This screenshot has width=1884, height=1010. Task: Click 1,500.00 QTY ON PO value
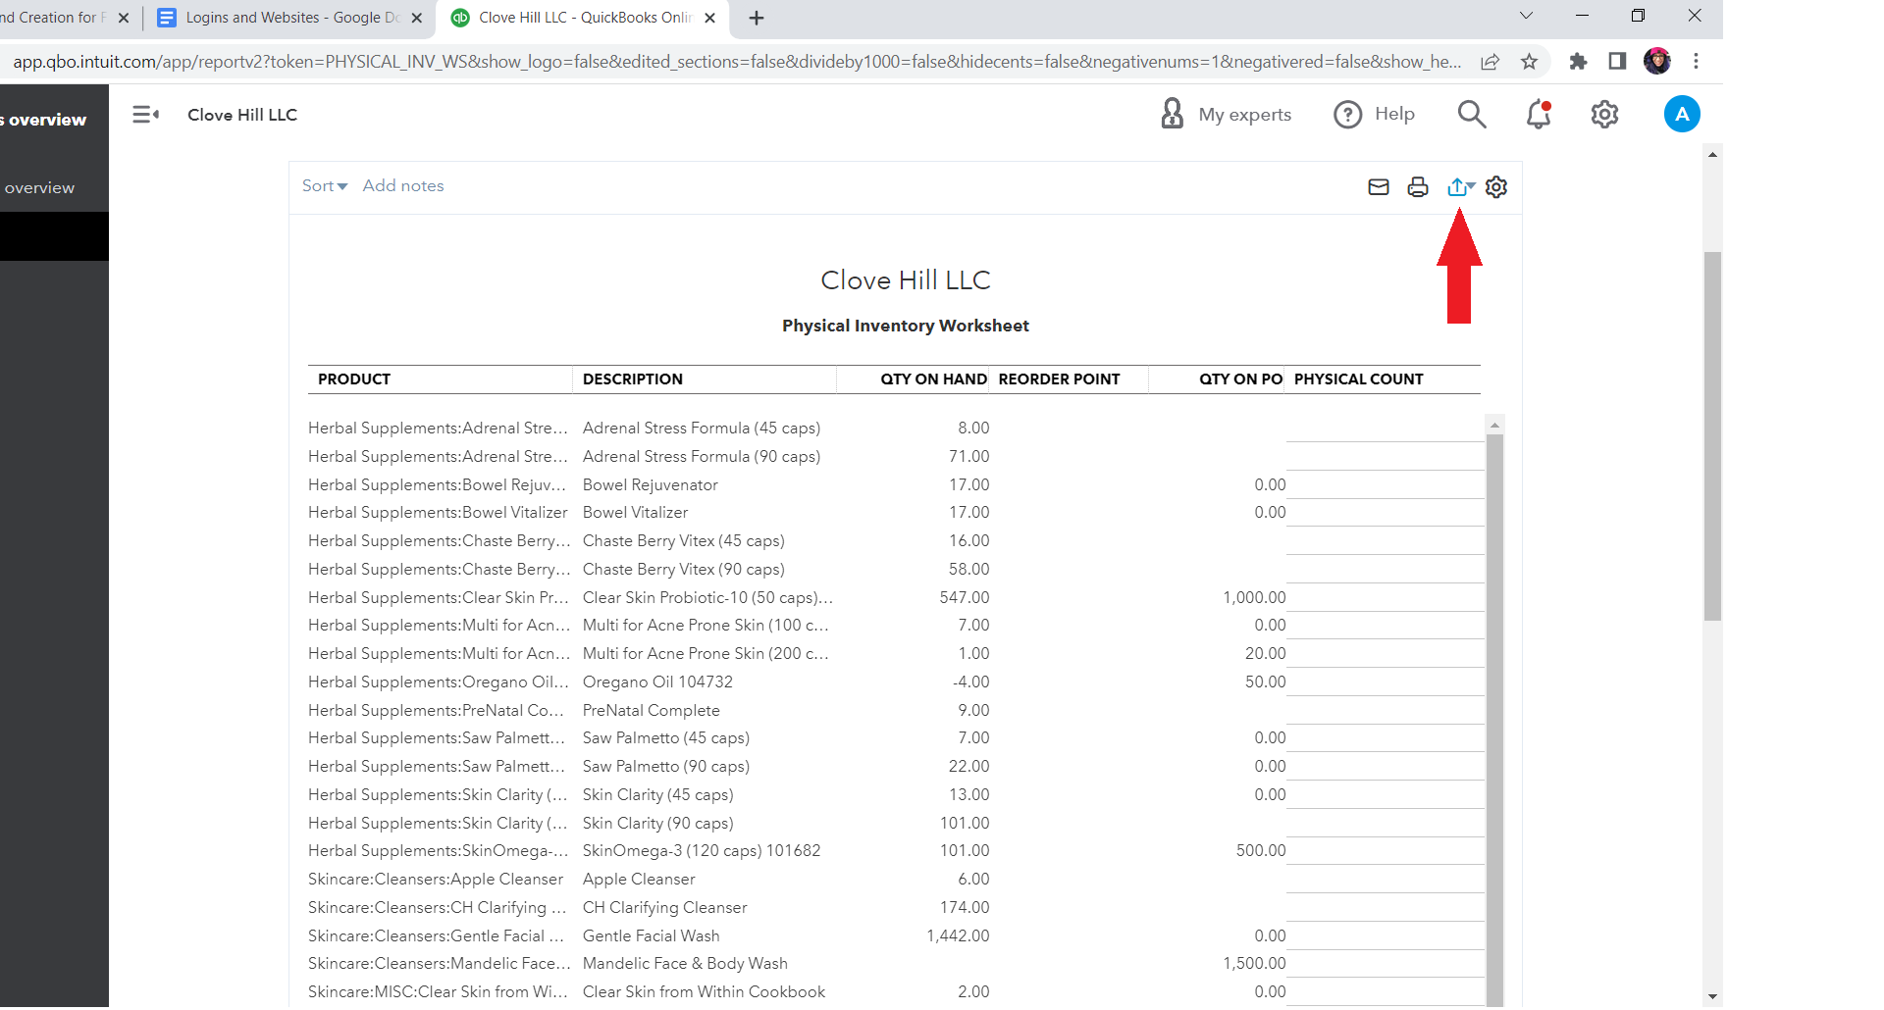pos(1254,964)
